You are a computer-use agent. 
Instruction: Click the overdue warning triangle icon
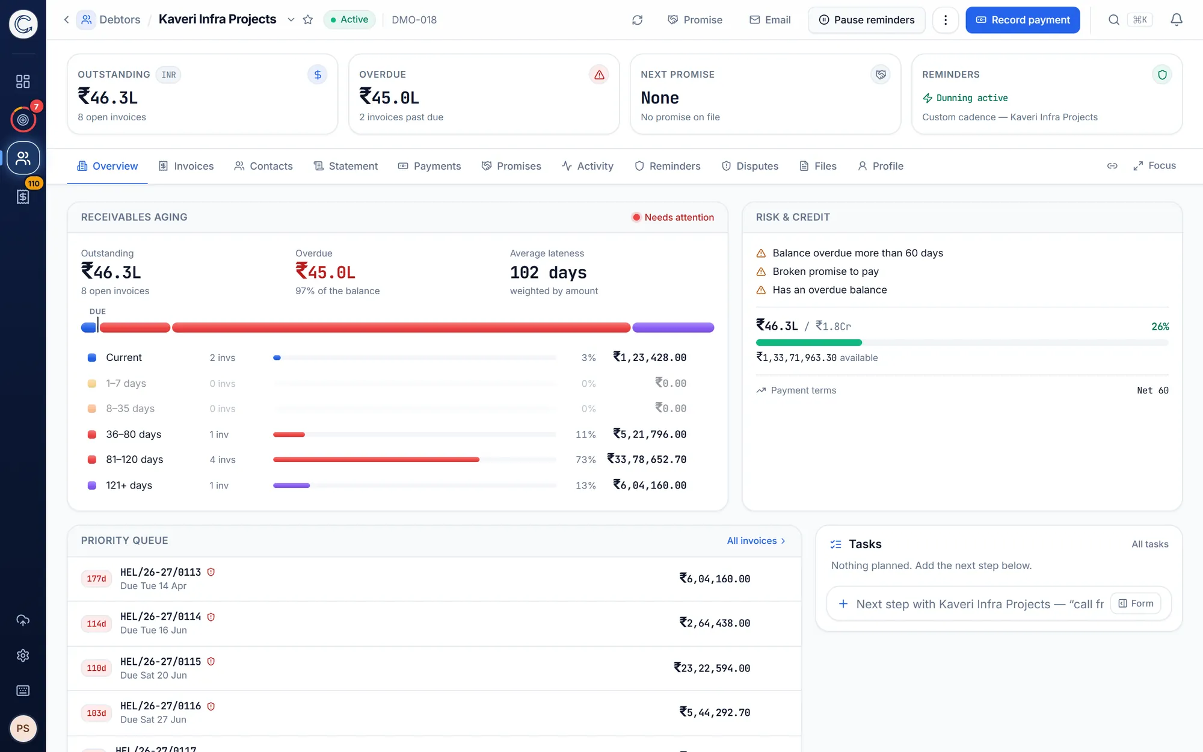(x=599, y=75)
